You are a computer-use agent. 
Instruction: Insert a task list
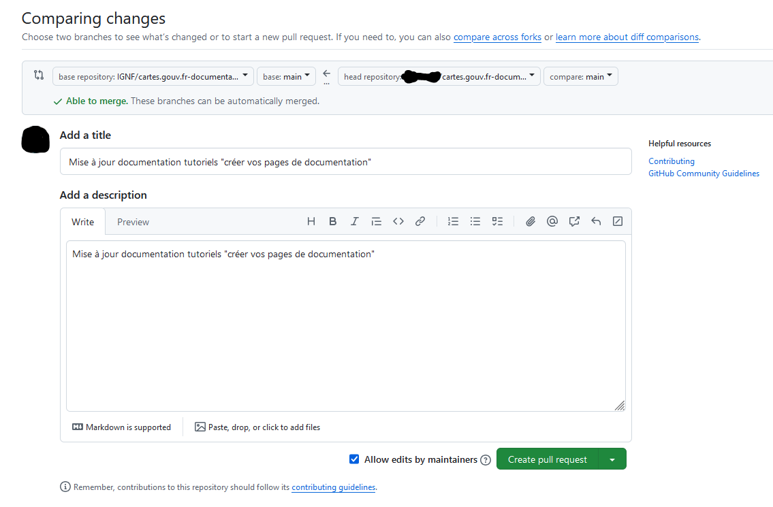click(x=496, y=220)
